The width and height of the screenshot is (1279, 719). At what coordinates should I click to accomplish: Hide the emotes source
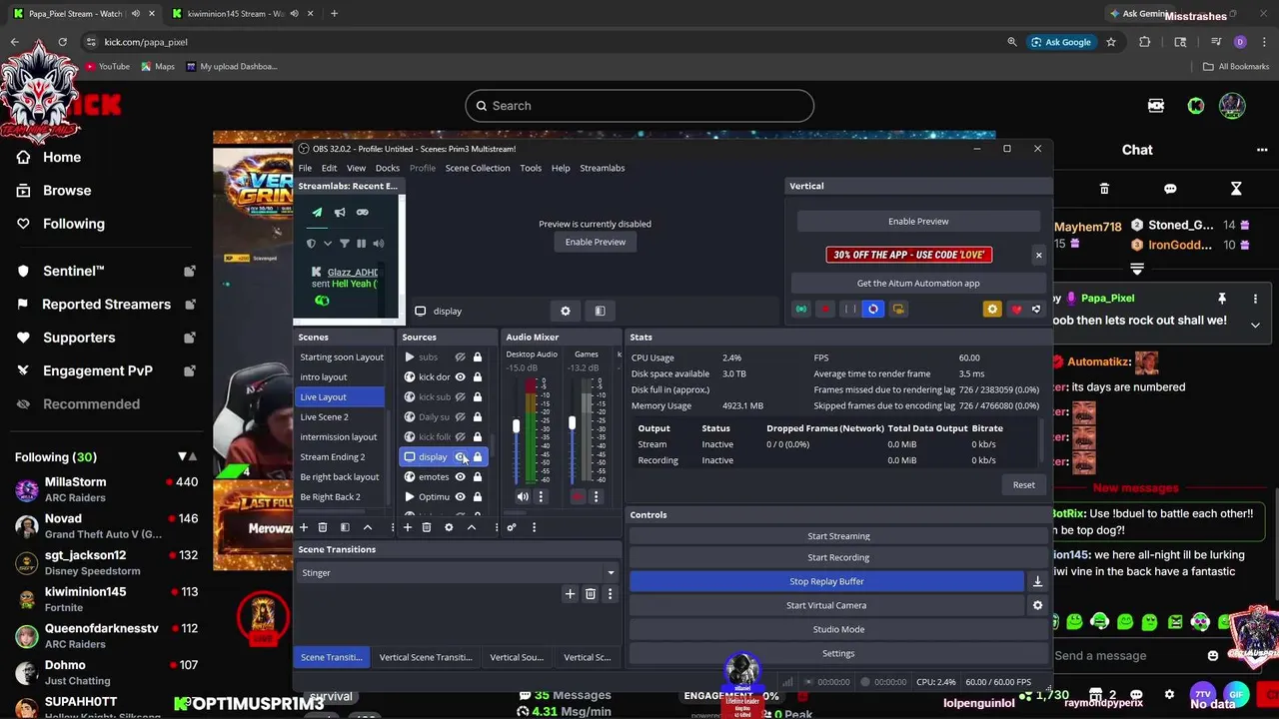(460, 476)
